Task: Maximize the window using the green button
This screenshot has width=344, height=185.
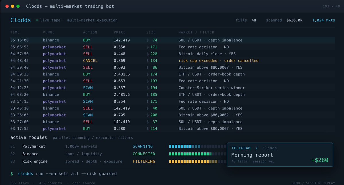Action: (x=18, y=6)
